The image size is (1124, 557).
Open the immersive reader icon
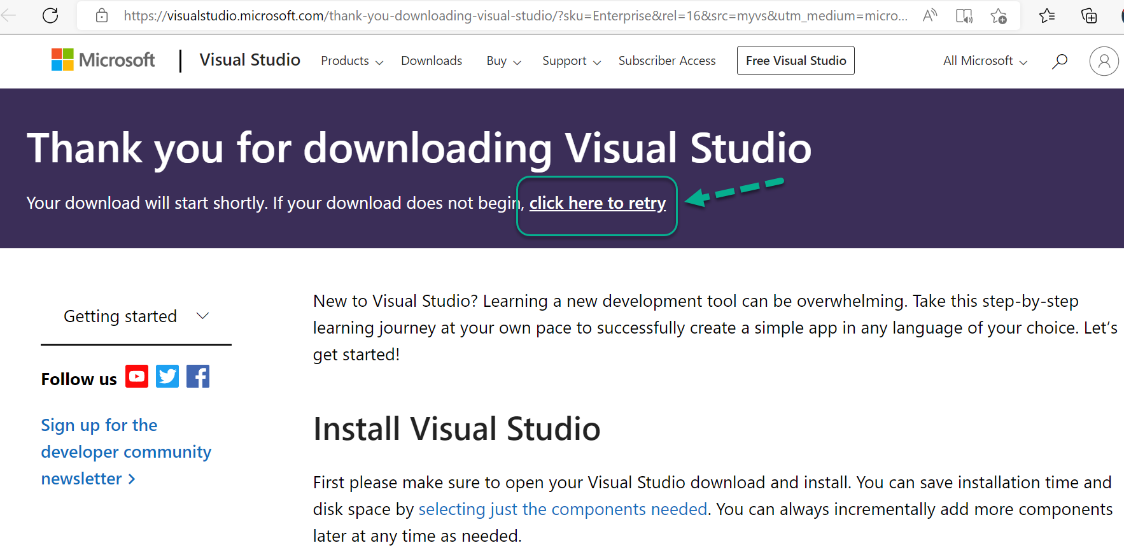(964, 16)
